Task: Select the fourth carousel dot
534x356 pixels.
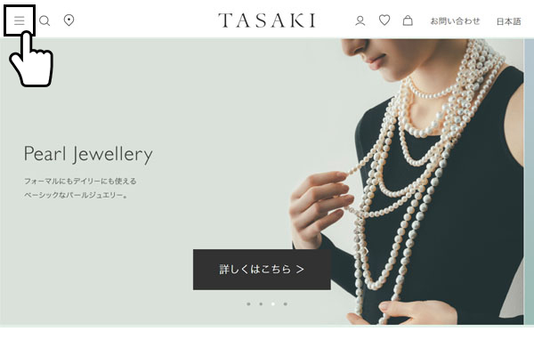Action: 286,303
